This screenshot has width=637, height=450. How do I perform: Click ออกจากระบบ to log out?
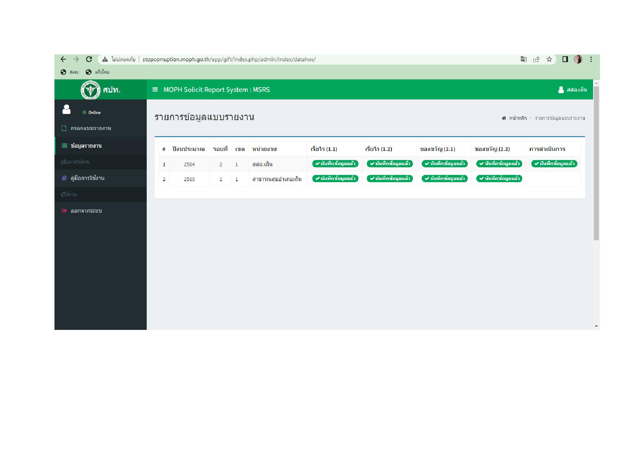[101, 211]
